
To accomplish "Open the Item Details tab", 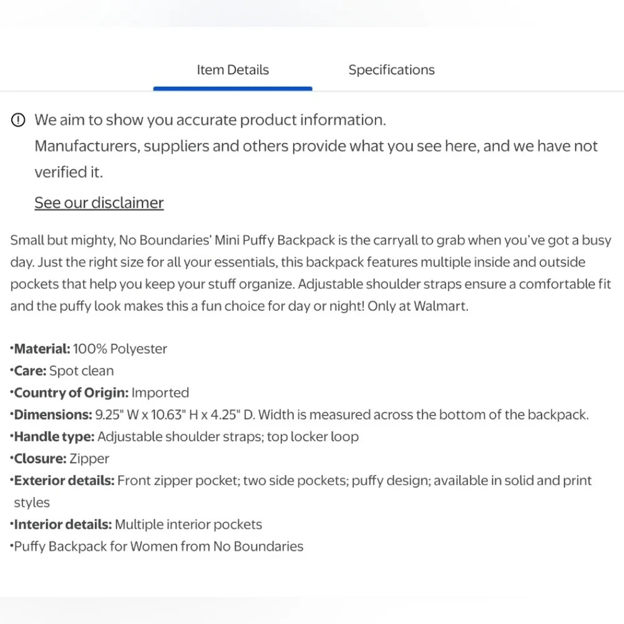I will coord(233,70).
